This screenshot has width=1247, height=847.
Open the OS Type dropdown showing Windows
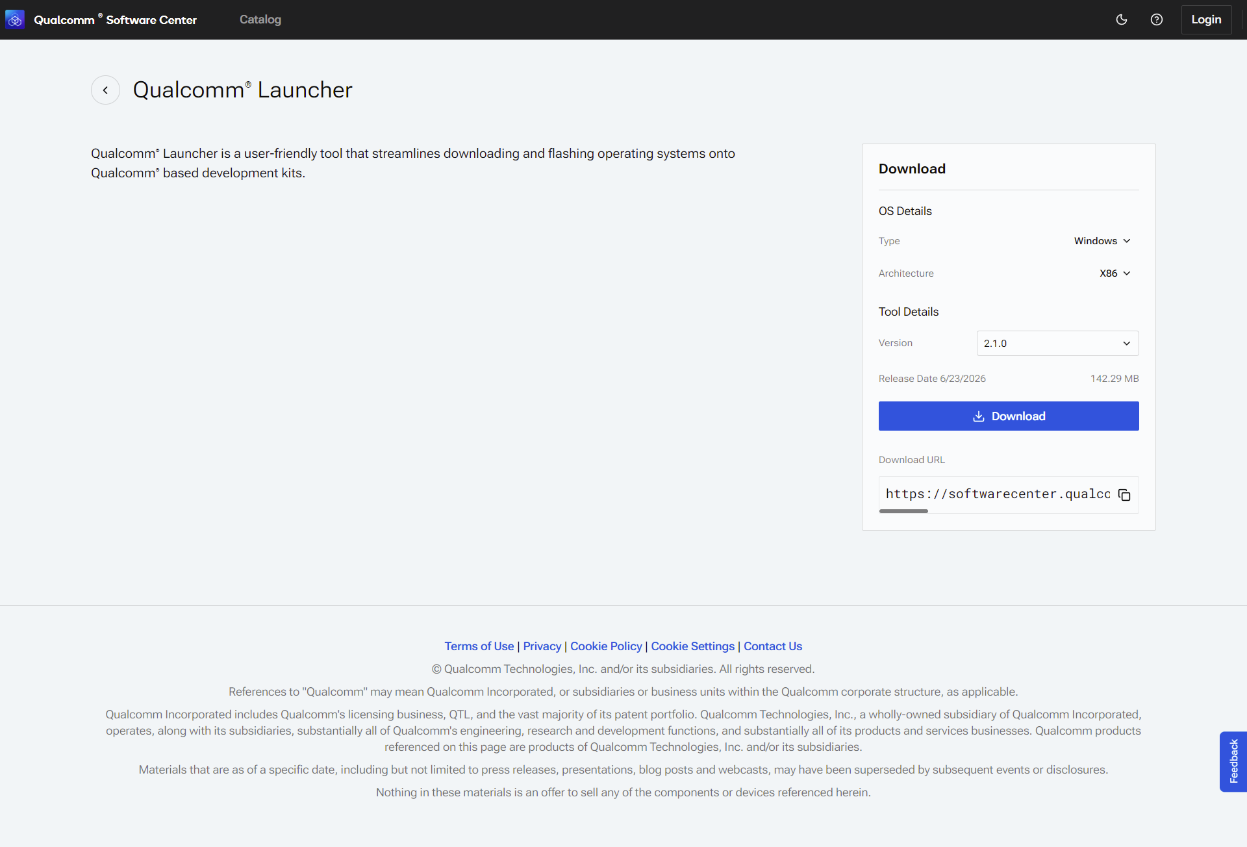tap(1102, 241)
